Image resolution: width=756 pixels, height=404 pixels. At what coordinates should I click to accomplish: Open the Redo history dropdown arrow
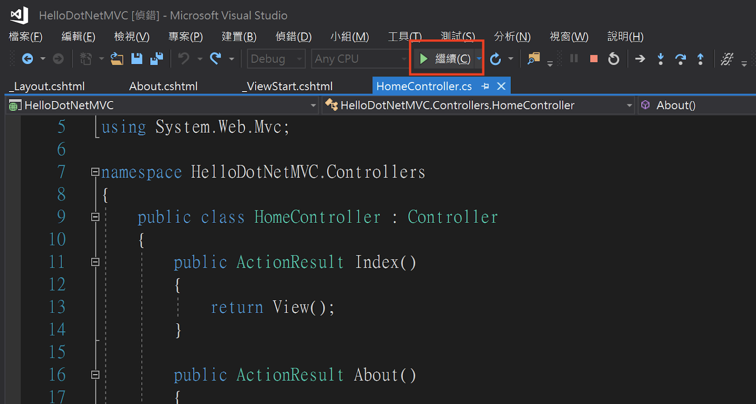click(x=232, y=59)
